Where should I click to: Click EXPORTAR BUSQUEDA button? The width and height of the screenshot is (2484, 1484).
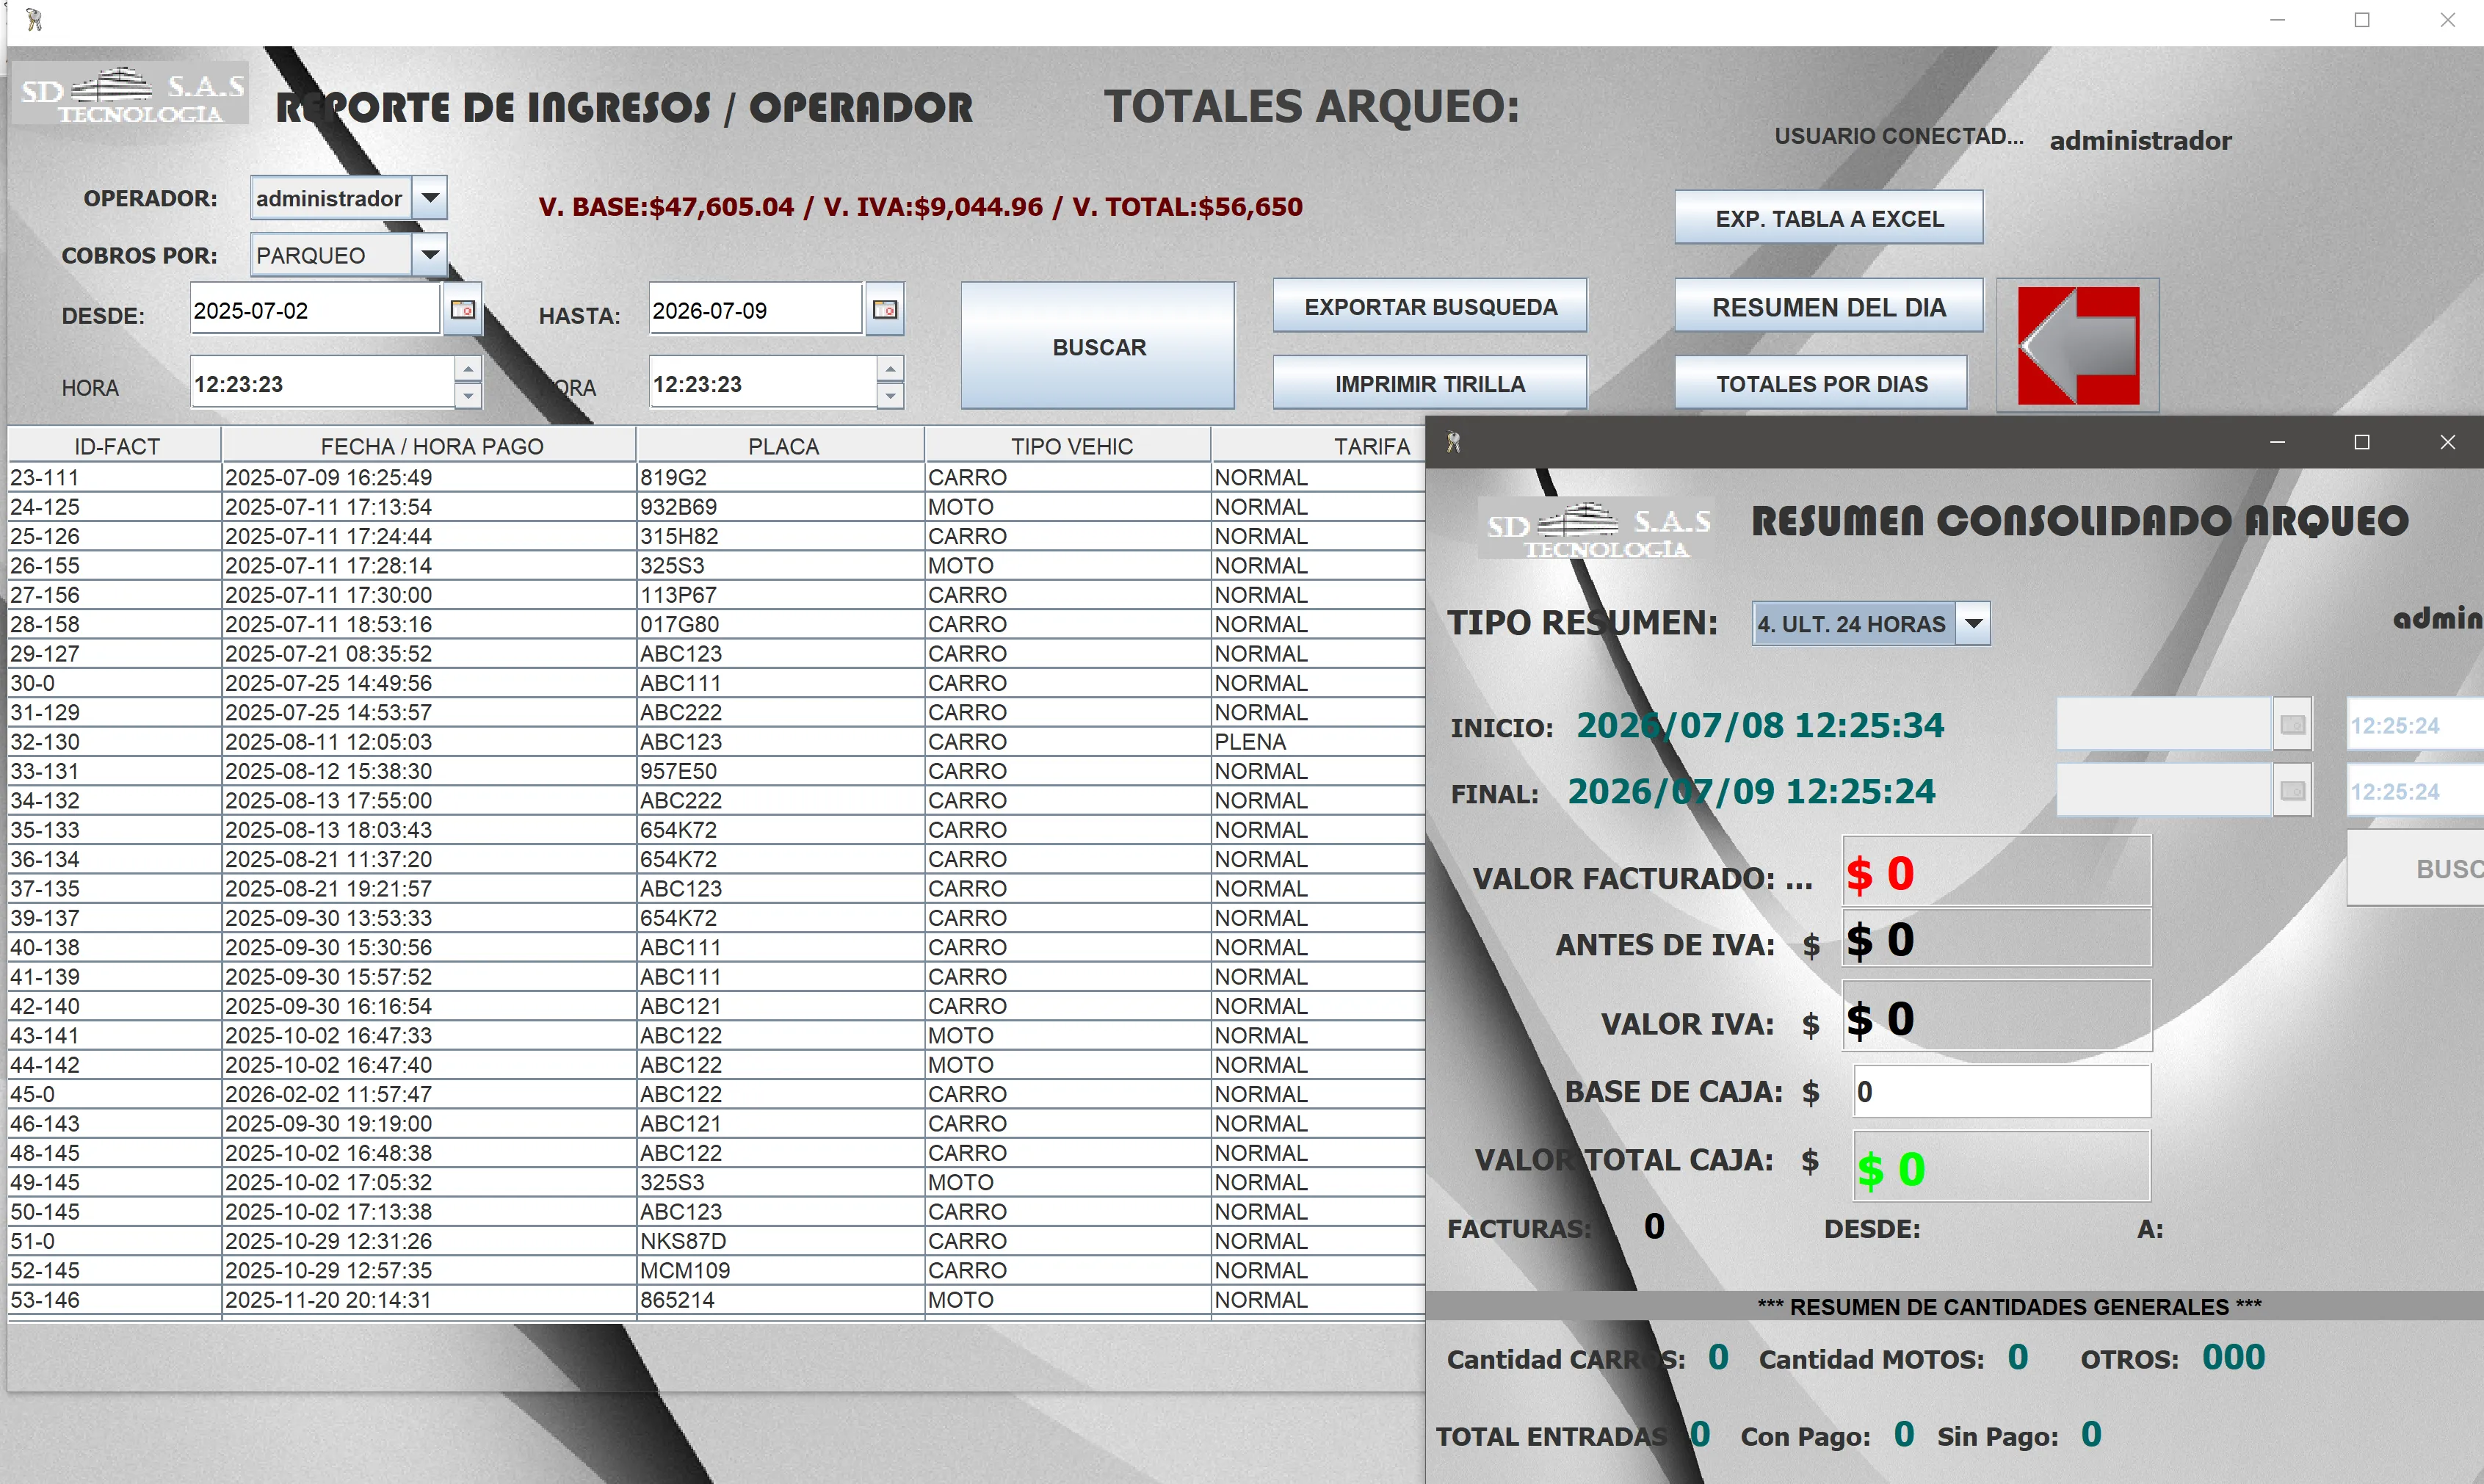[1430, 306]
